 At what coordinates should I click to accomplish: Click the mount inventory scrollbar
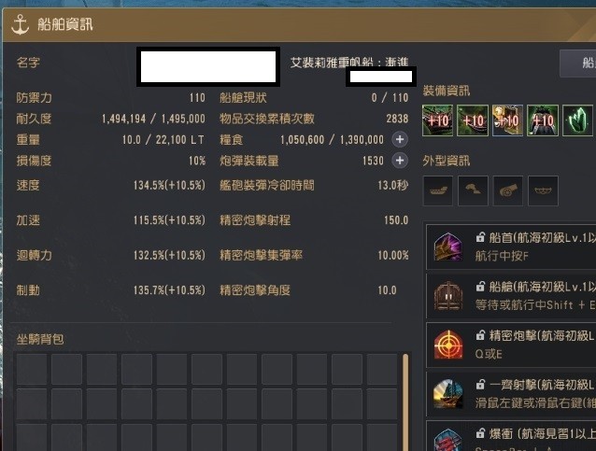[x=405, y=402]
